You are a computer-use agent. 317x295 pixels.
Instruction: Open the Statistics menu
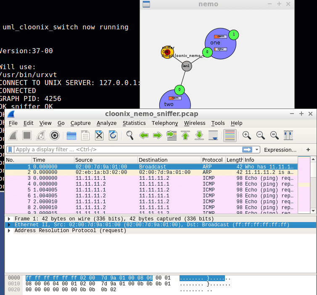134,123
